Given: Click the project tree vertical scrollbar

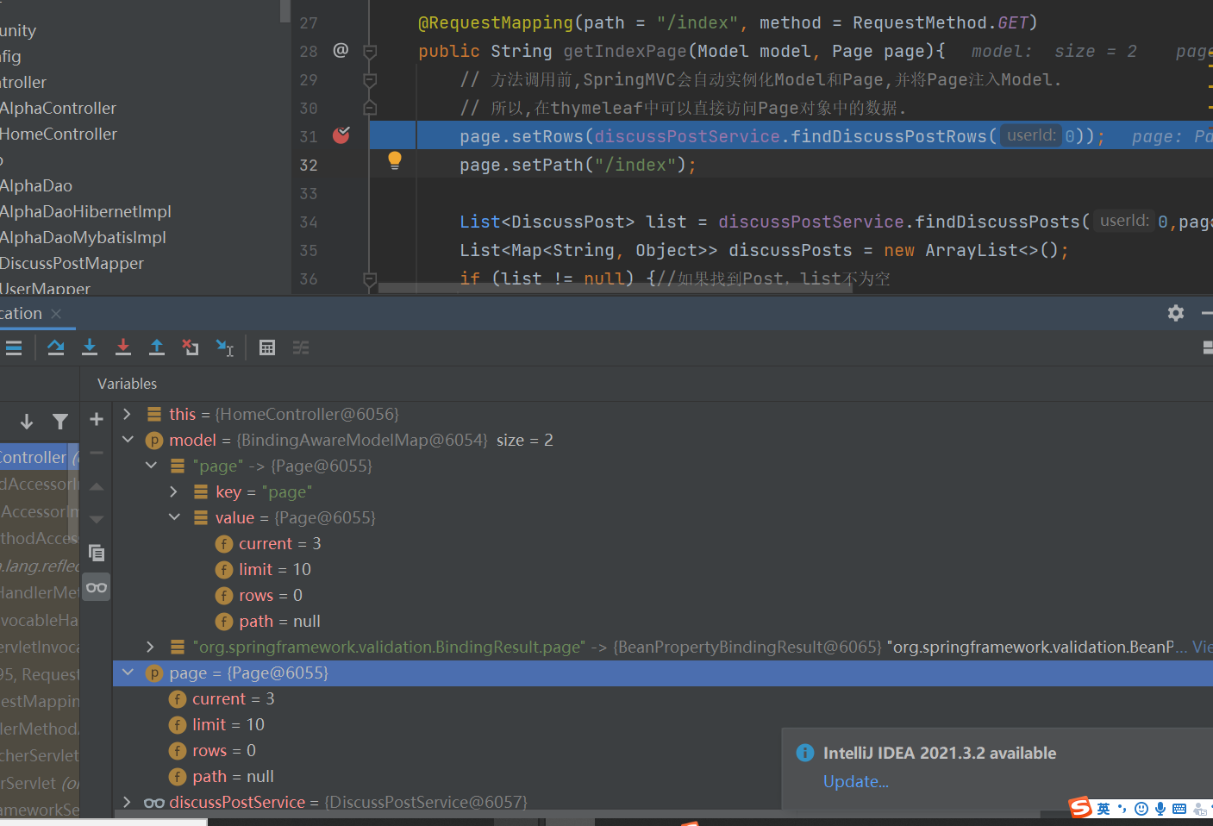Looking at the screenshot, I should [x=285, y=11].
